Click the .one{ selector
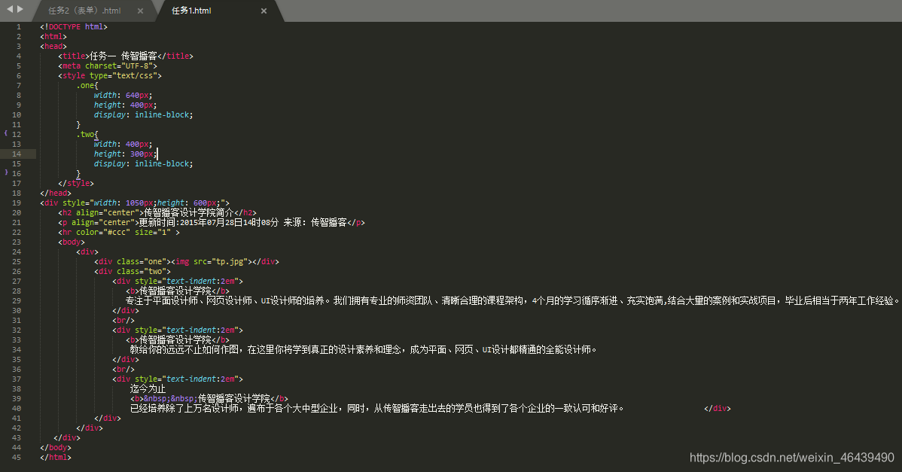 pos(87,86)
